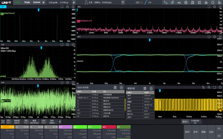Click the hand pan tool icon
The width and height of the screenshot is (223, 139).
point(203,87)
